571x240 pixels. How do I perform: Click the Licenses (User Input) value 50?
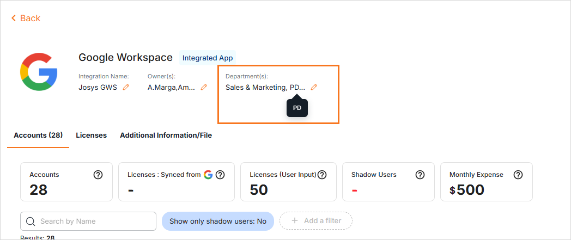(259, 190)
